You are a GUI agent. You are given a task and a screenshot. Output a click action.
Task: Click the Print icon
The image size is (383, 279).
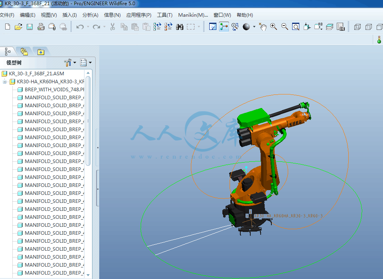coord(41,27)
